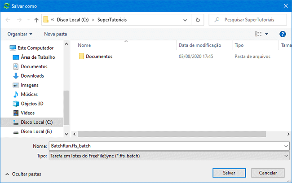292x183 pixels.
Task: Select the Documentos folder in file list
Action: click(99, 57)
